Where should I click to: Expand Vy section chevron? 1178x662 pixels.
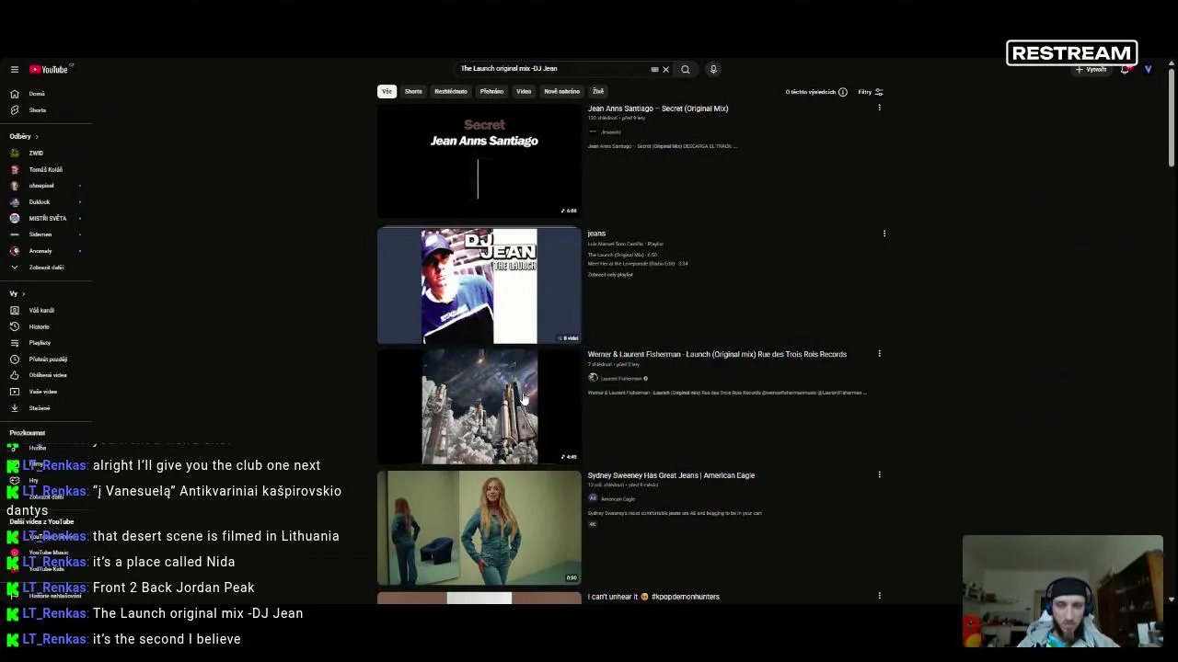pos(23,294)
